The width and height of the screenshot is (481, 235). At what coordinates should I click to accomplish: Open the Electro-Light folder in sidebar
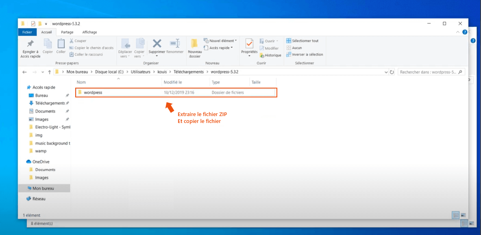49,127
